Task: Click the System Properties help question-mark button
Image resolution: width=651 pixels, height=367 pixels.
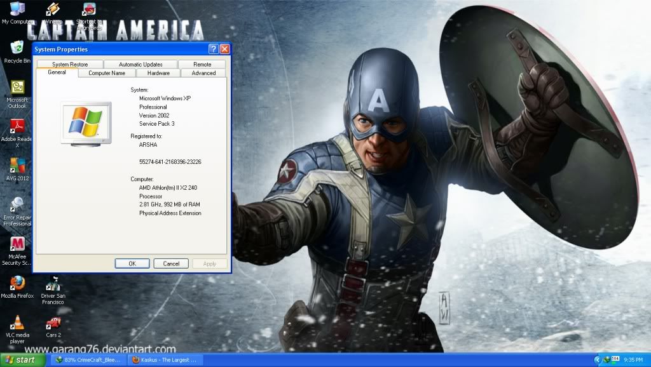Action: click(x=214, y=49)
